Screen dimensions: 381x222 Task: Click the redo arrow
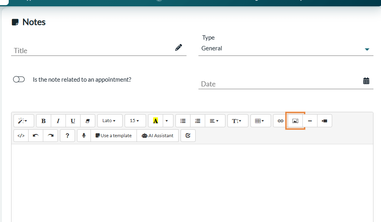tap(50, 136)
